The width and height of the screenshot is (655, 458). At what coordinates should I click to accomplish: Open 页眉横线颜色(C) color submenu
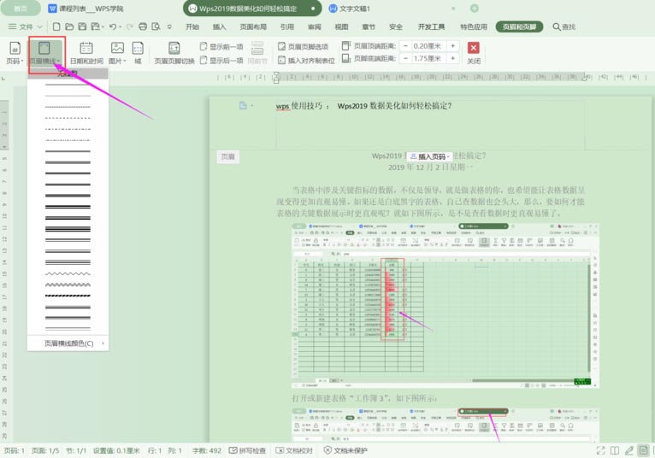(68, 343)
